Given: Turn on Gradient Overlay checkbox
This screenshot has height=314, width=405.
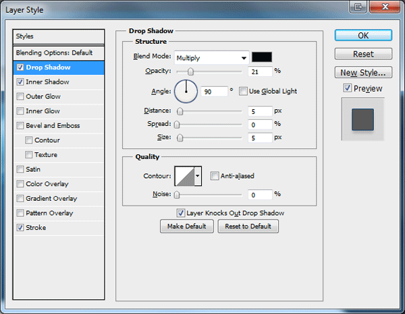Looking at the screenshot, I should [x=20, y=199].
